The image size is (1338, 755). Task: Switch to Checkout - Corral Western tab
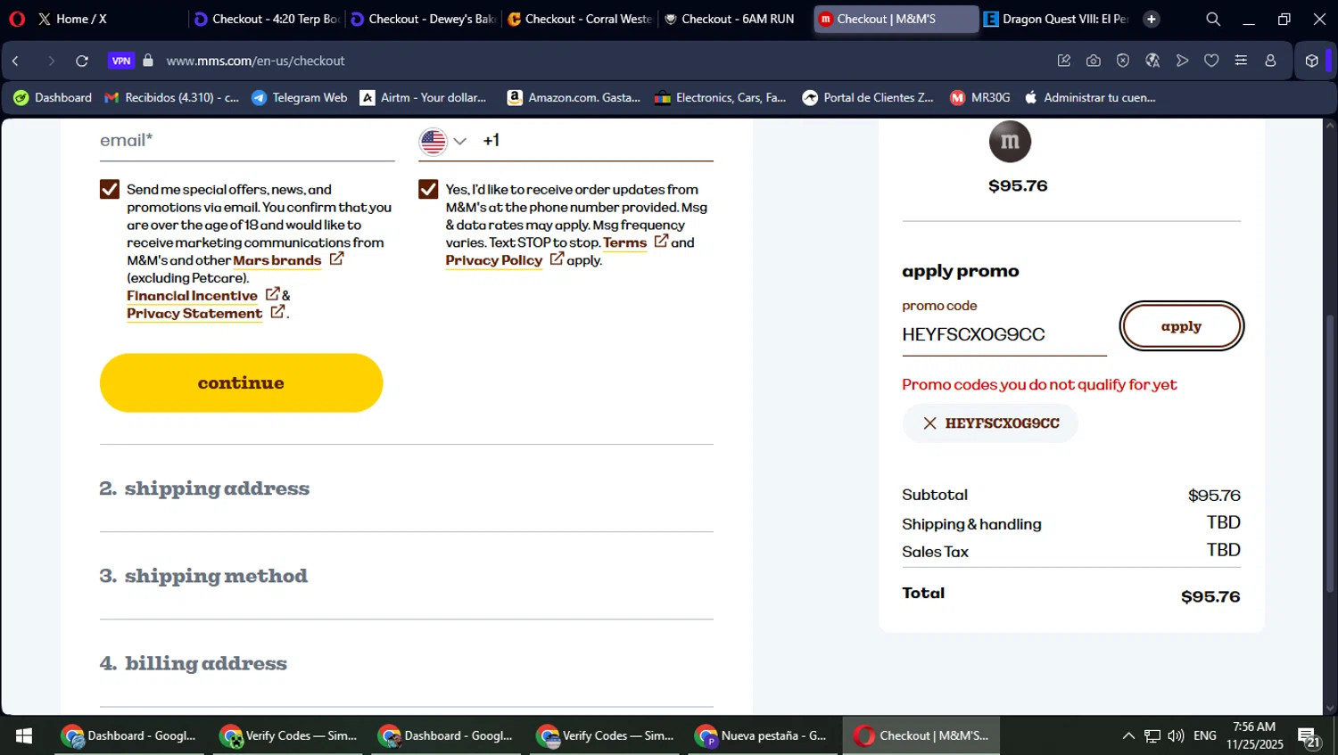point(580,19)
